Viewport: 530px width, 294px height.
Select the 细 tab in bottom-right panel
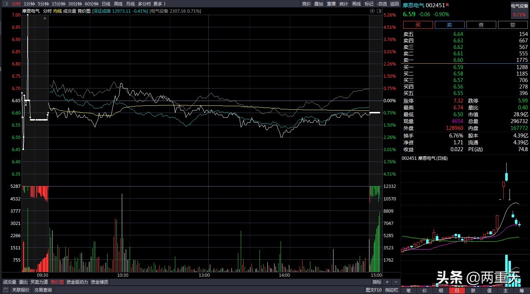coord(441,290)
